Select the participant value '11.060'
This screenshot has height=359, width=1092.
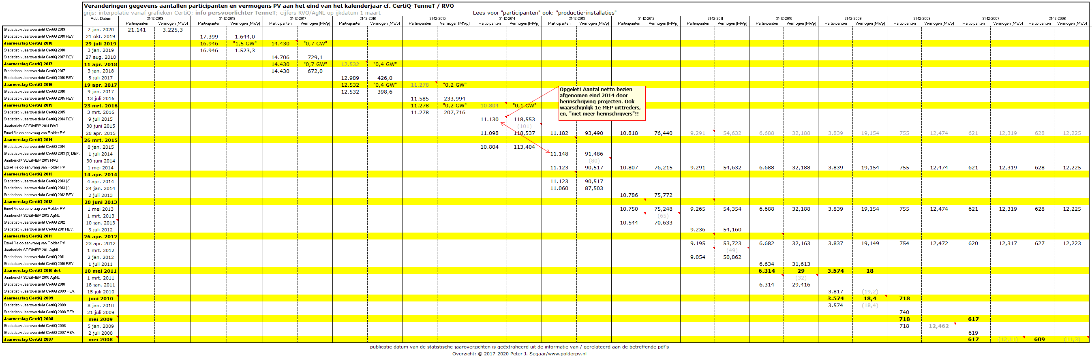pyautogui.click(x=559, y=188)
